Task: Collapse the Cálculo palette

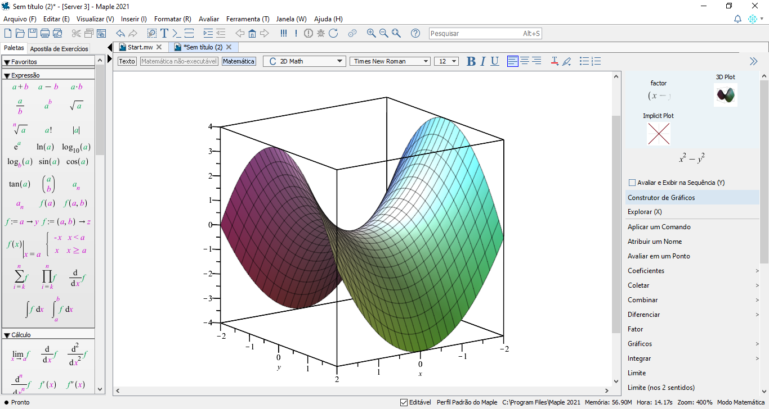Action: 7,335
